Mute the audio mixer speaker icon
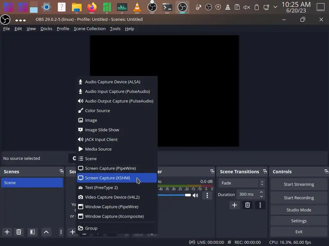 [195, 195]
